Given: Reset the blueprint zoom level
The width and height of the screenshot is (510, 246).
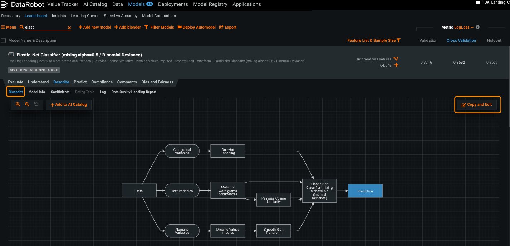Looking at the screenshot, I should pyautogui.click(x=36, y=104).
